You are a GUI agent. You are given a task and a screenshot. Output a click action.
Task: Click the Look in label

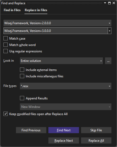click(x=9, y=61)
